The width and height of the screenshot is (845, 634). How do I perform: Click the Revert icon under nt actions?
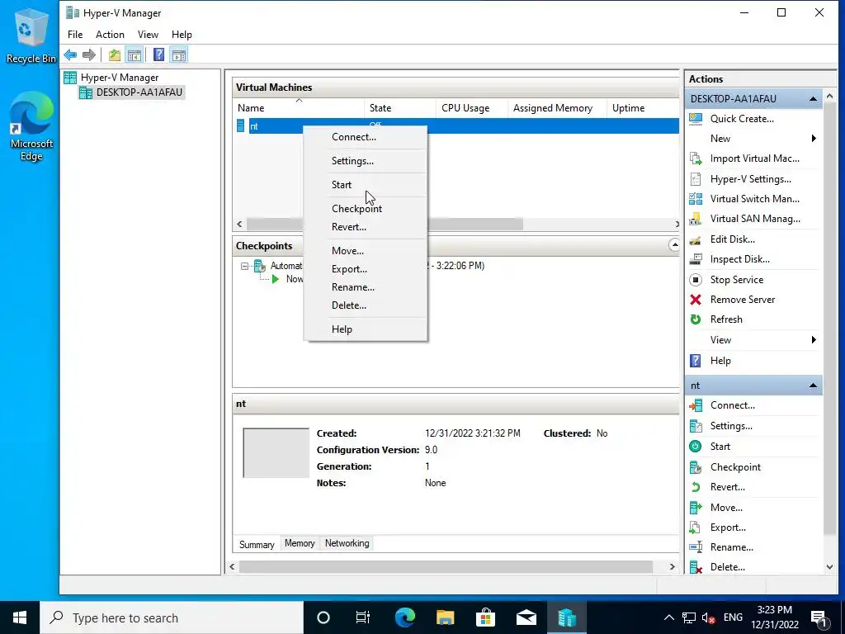pos(696,487)
